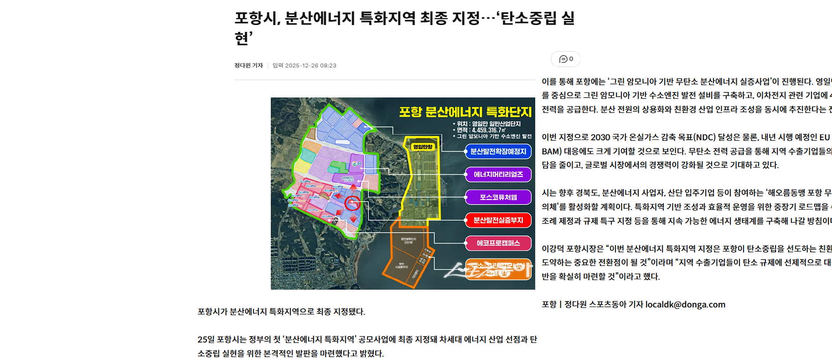Click the 스포츠동아 watermark on the image
Screen dimensions: 832x358
[x=488, y=269]
